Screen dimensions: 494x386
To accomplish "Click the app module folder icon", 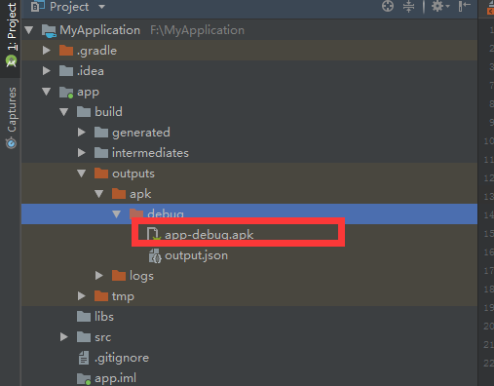I will pos(66,93).
